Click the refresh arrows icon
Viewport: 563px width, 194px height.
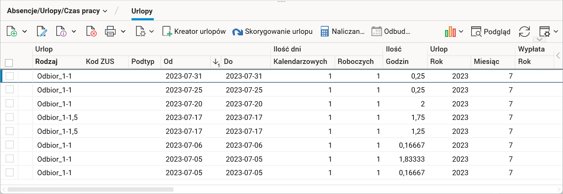click(x=524, y=32)
